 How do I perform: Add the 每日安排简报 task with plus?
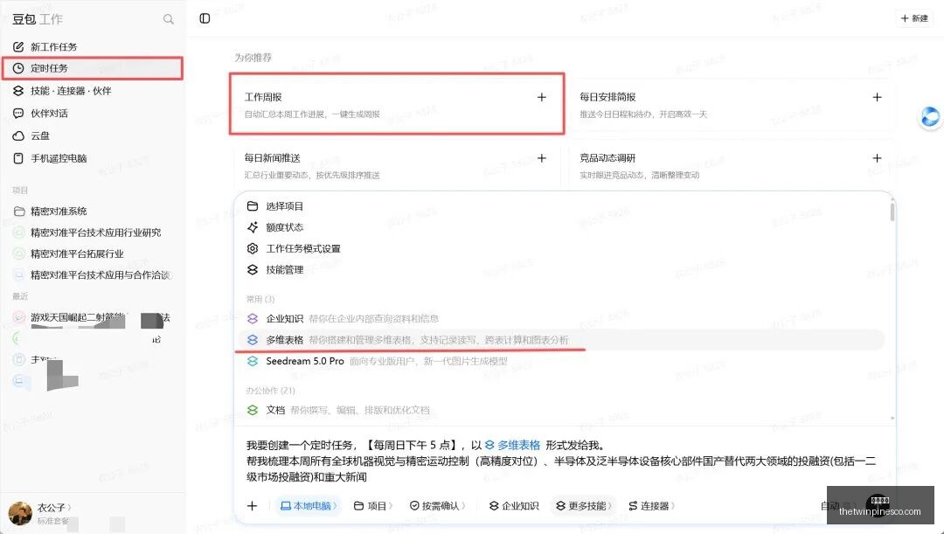pyautogui.click(x=878, y=97)
